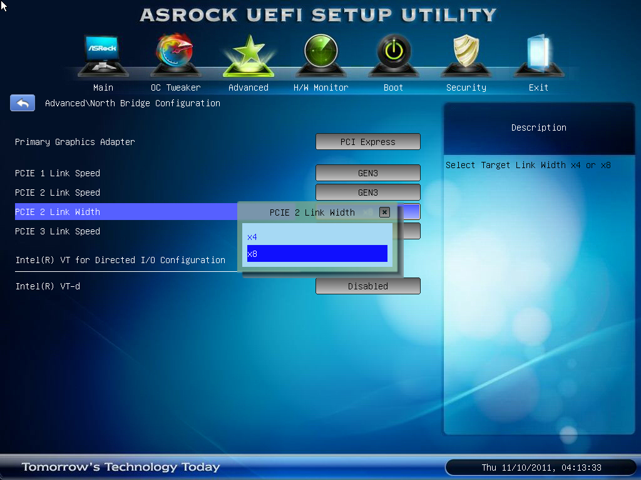Open the Main section via ASRock monitor icon
This screenshot has height=480, width=641.
pos(103,56)
